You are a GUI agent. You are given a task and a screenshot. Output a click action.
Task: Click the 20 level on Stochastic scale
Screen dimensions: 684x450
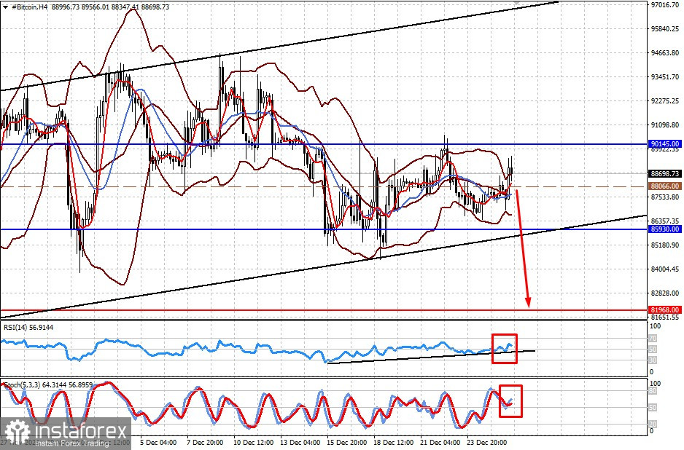tap(653, 424)
